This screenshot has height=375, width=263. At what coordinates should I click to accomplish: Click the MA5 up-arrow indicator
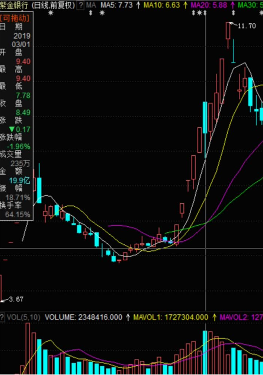click(138, 5)
